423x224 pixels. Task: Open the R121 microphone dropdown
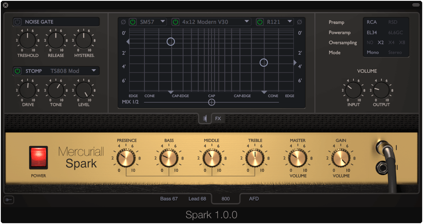(289, 21)
